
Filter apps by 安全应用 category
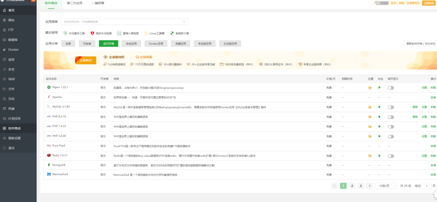[131, 44]
